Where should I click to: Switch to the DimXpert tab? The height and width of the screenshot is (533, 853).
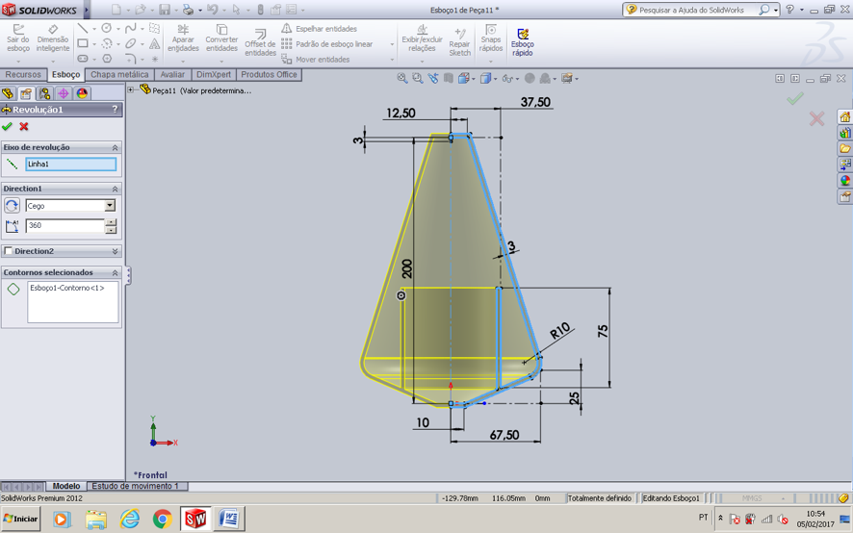[214, 74]
